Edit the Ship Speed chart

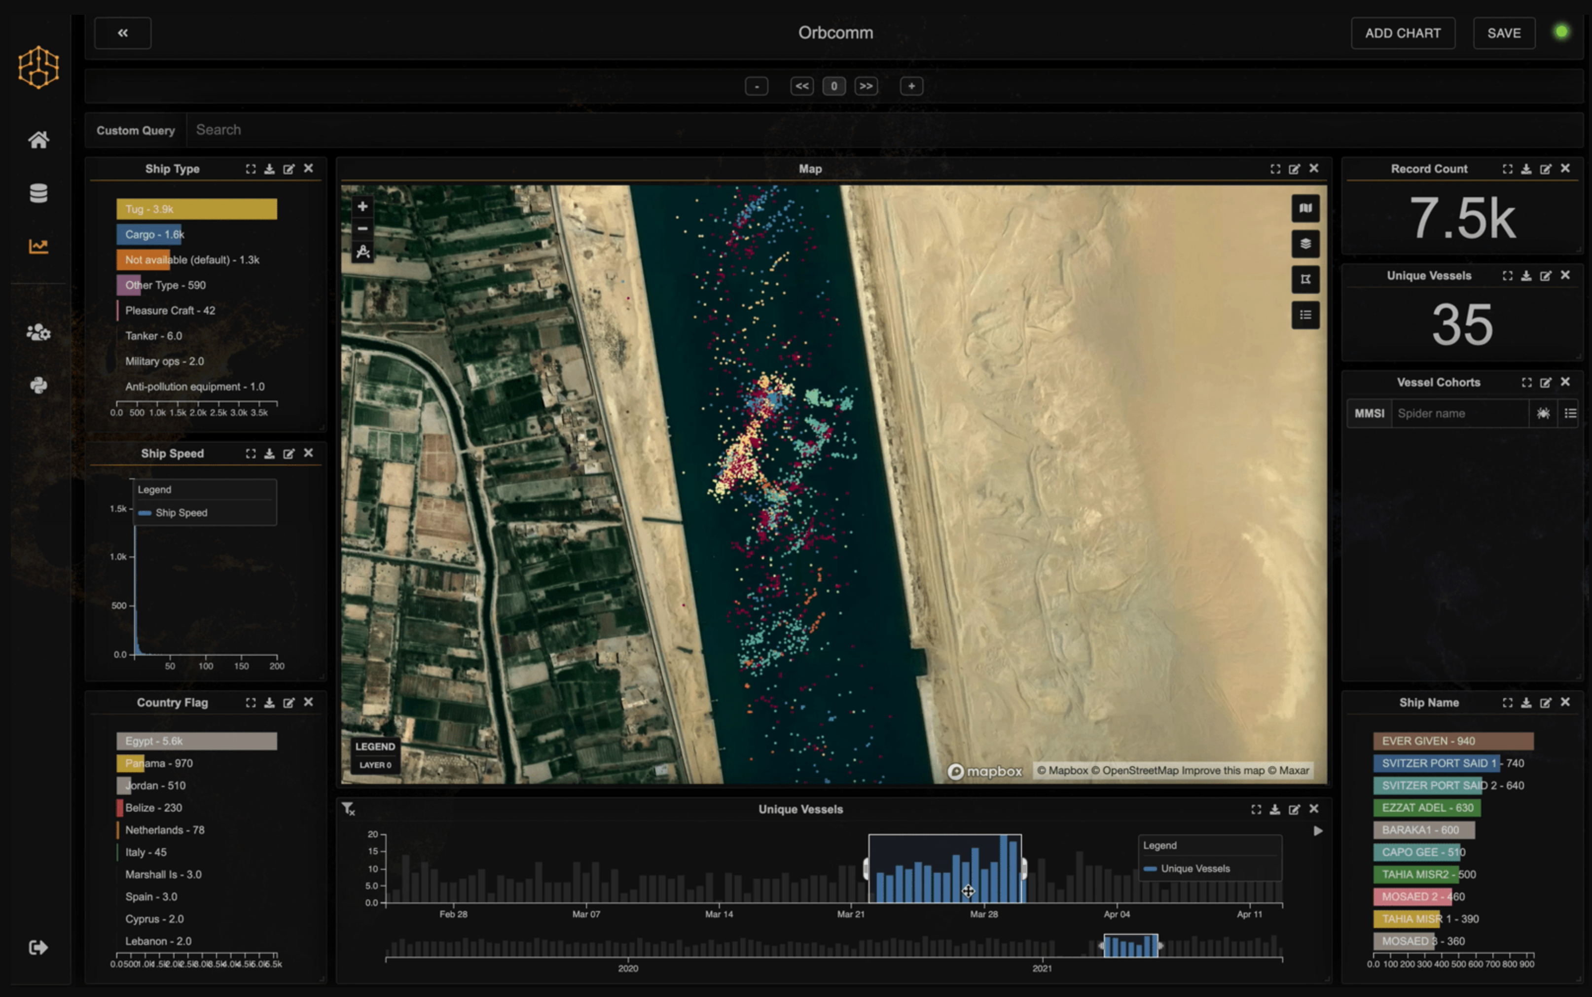[289, 454]
